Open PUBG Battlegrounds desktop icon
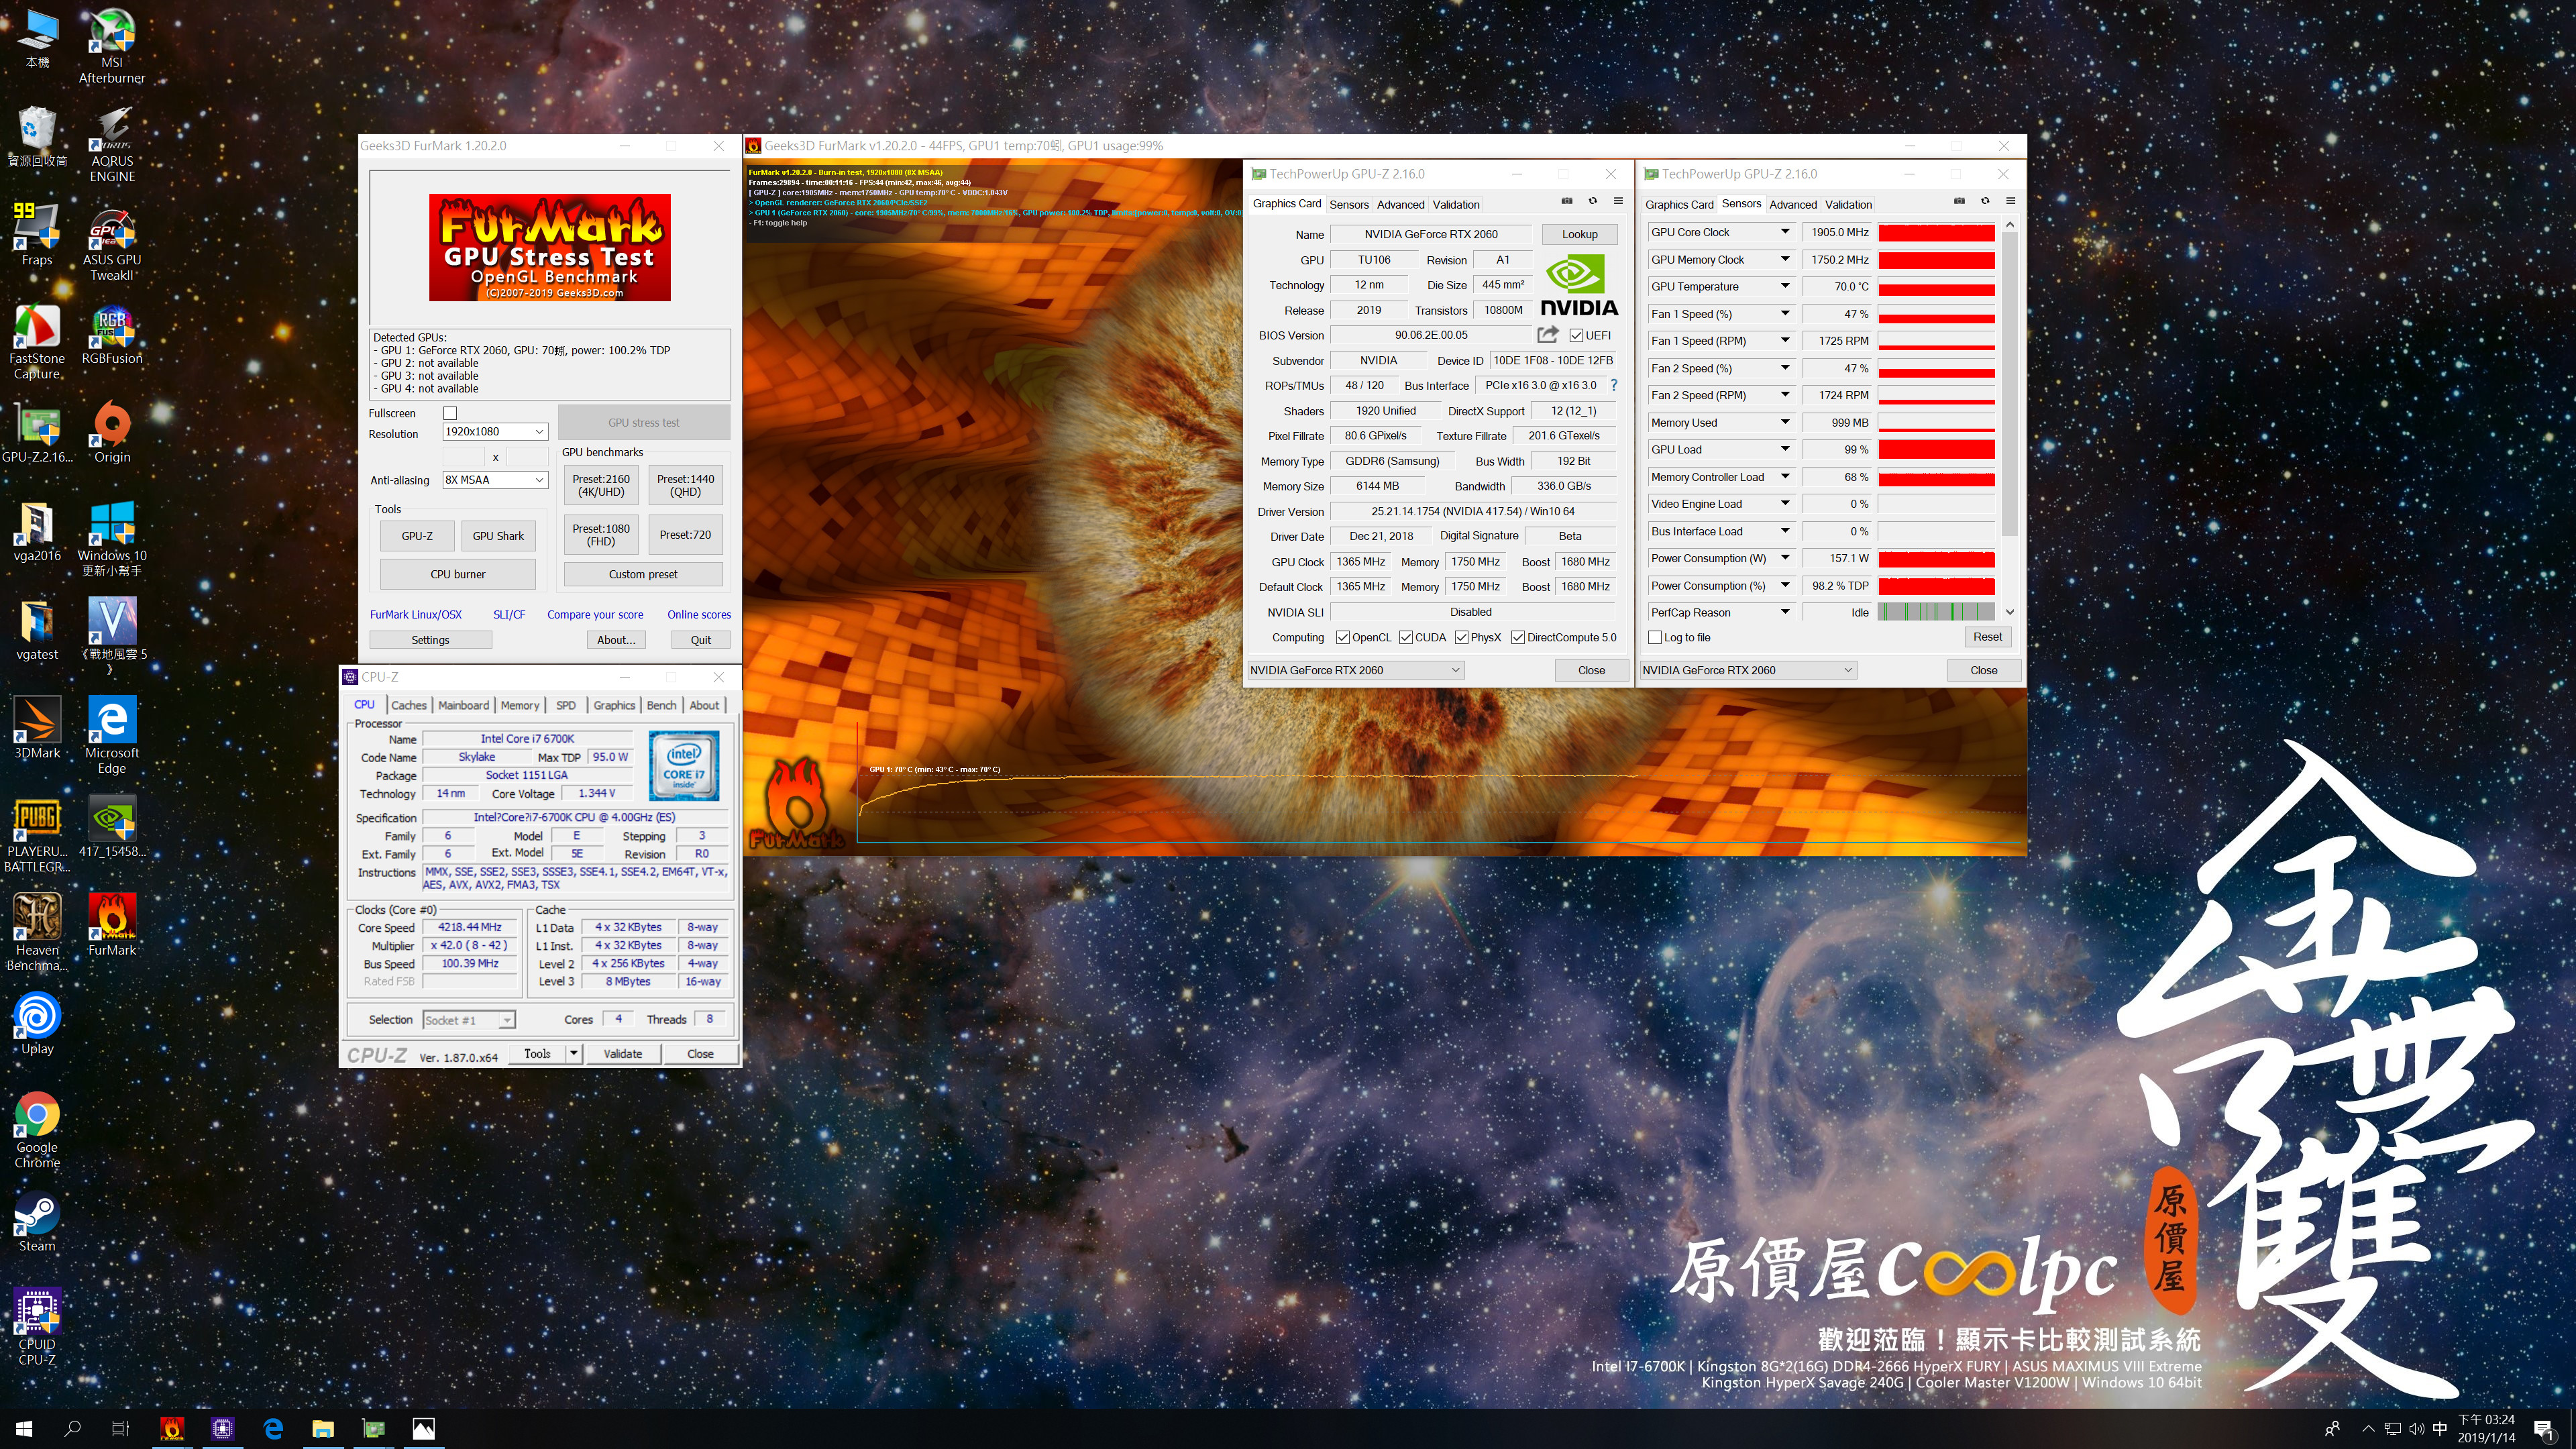 tap(37, 835)
